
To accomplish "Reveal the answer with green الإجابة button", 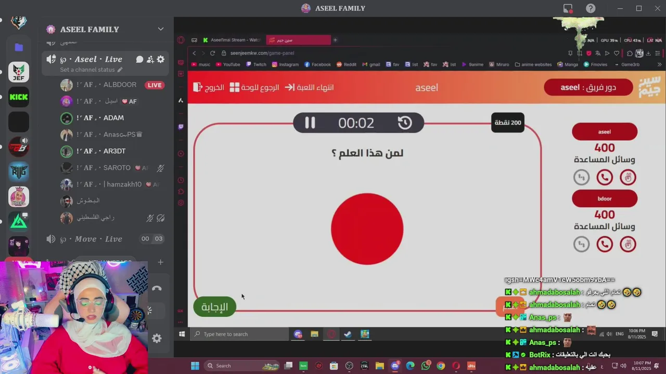I will coord(214,307).
